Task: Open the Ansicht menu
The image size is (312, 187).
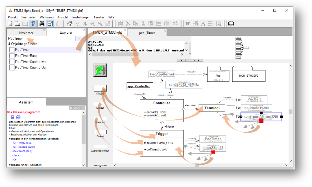Action: (62, 17)
